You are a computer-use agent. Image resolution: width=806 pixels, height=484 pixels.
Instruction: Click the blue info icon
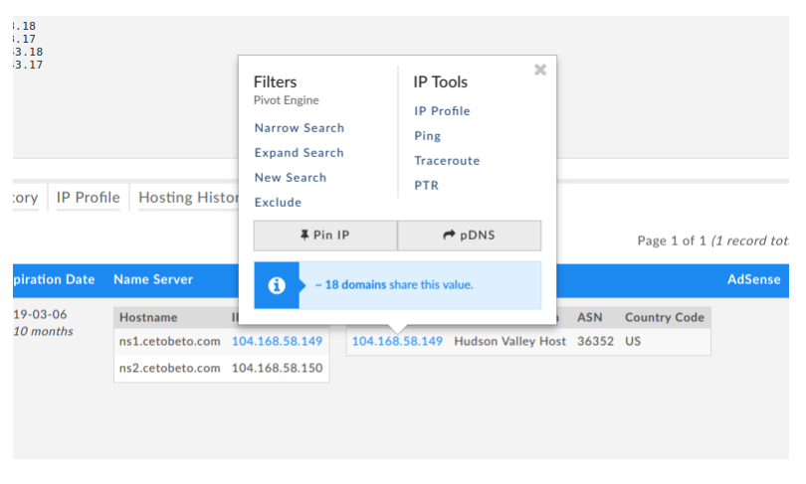pos(277,285)
